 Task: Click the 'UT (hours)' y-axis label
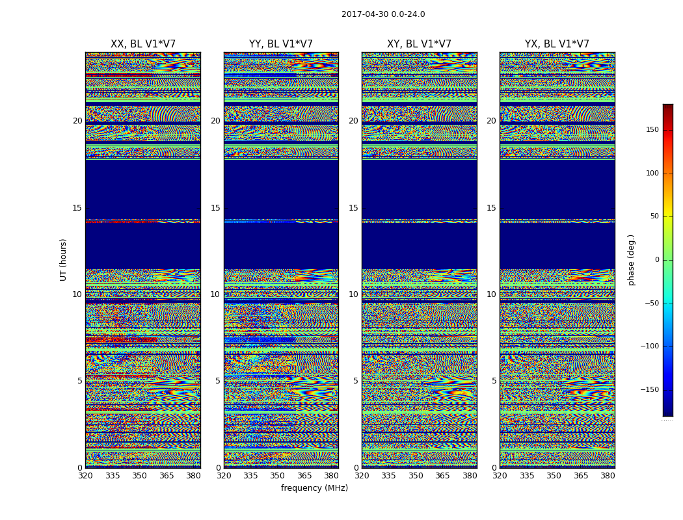coord(63,260)
